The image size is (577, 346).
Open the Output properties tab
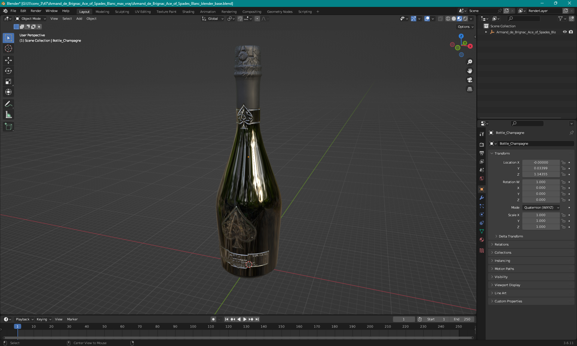click(x=482, y=153)
